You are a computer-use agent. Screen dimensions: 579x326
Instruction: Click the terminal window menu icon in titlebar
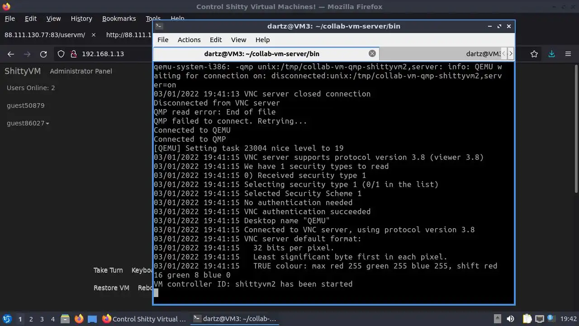pos(159,26)
